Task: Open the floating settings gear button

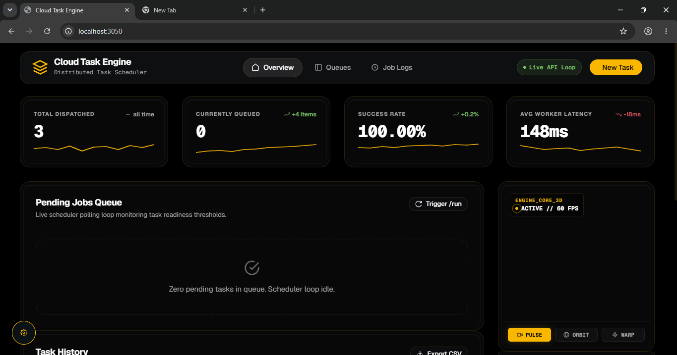Action: (24, 333)
